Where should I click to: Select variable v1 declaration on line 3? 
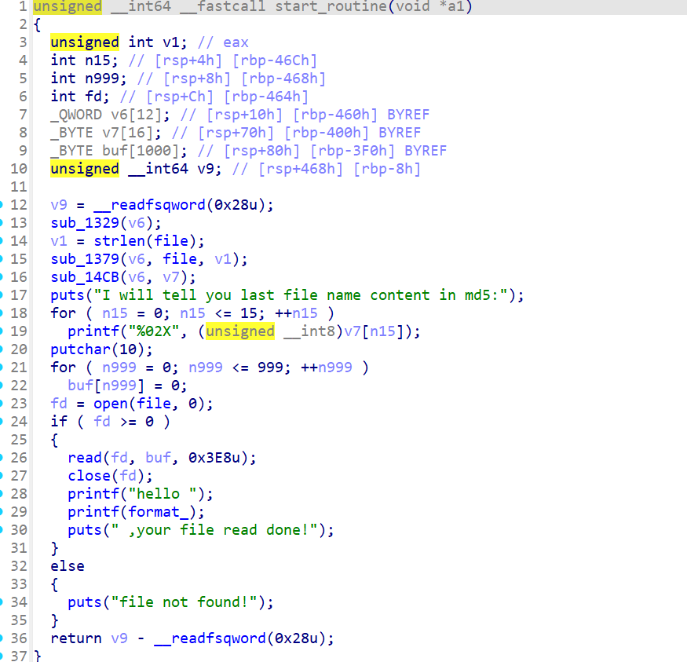(x=170, y=42)
